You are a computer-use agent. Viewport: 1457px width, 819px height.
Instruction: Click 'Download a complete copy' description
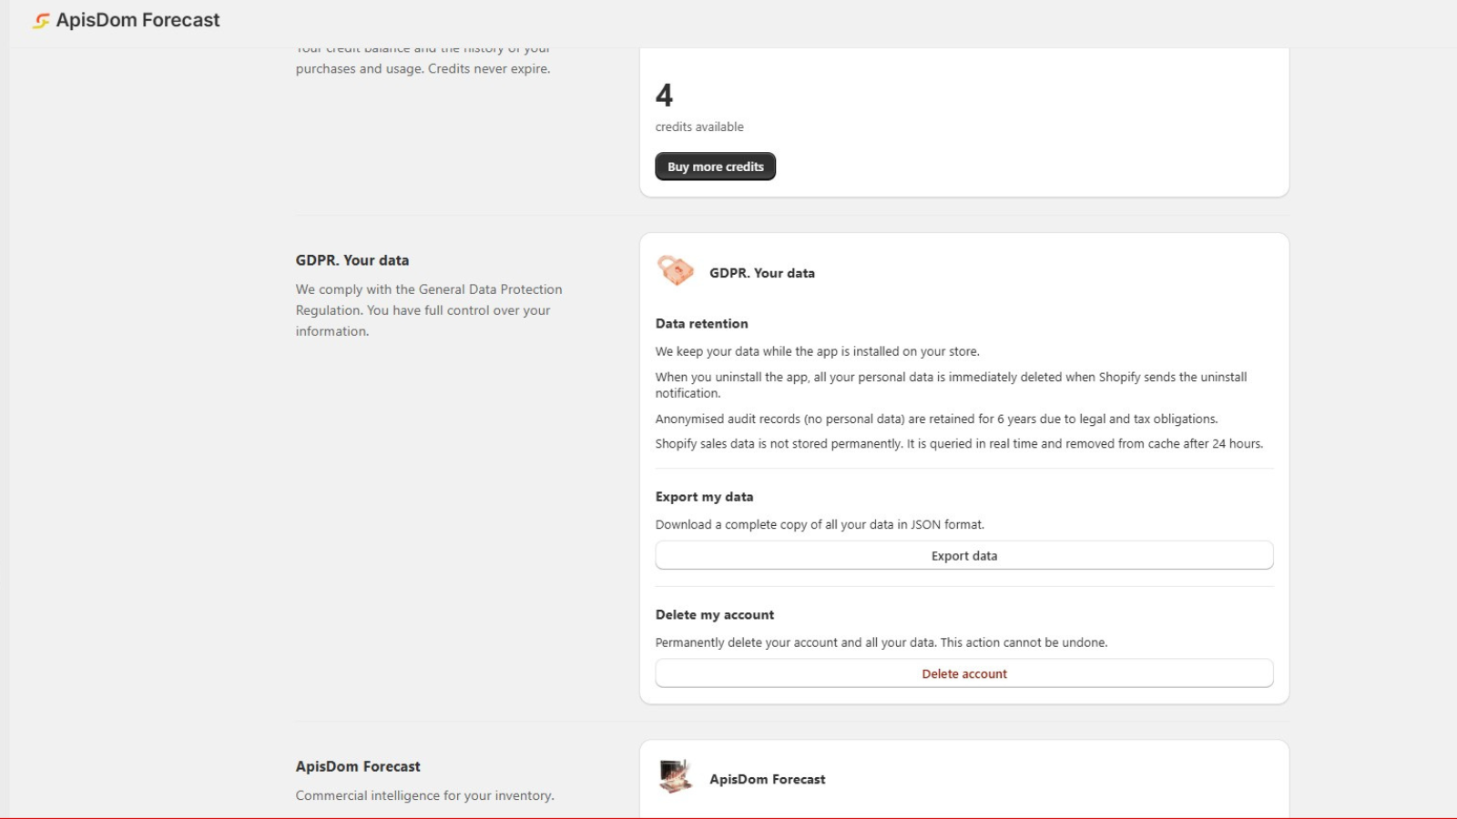(x=820, y=525)
